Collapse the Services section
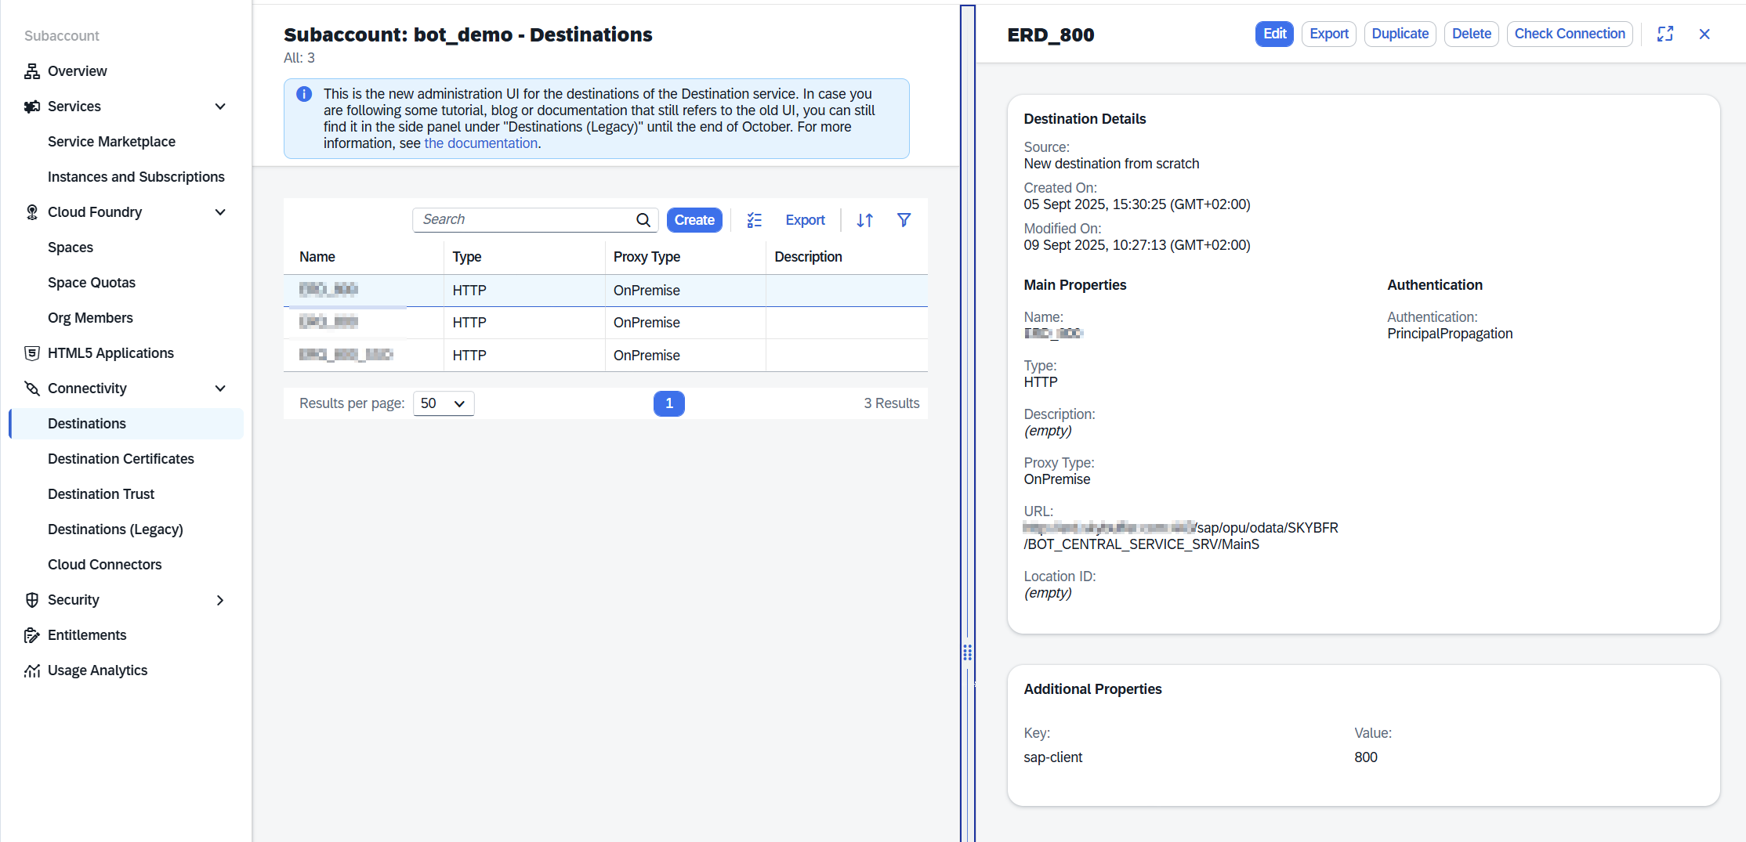The width and height of the screenshot is (1746, 842). [x=220, y=107]
